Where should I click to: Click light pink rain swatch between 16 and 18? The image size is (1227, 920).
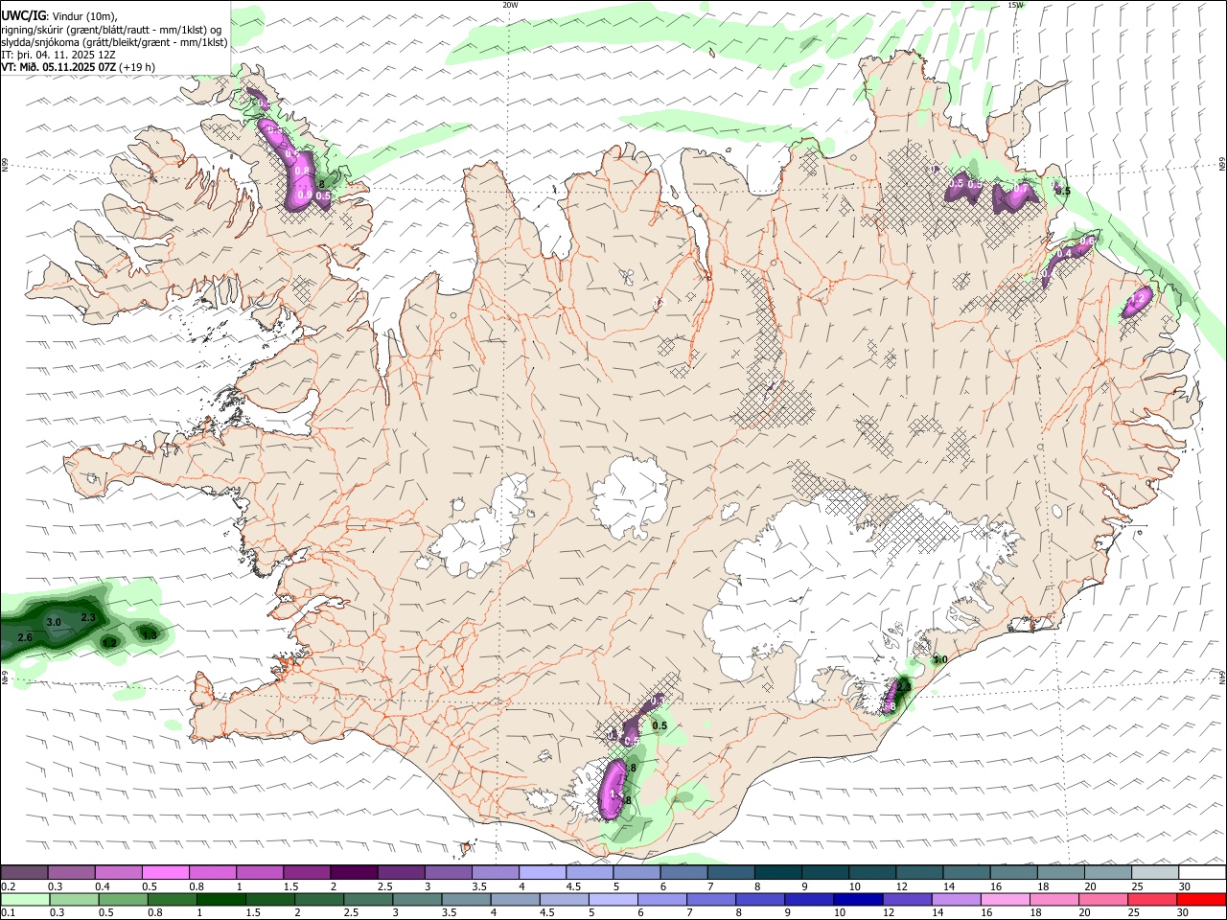click(x=1006, y=899)
